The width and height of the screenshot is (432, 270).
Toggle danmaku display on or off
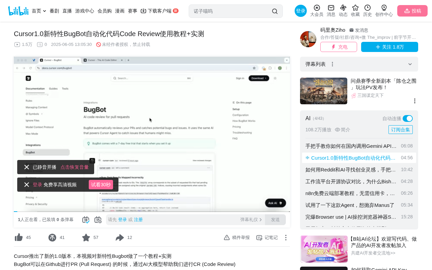[x=86, y=220]
